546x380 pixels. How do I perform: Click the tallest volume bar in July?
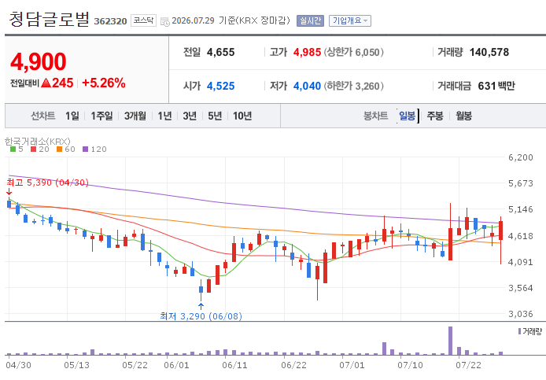[450, 341]
